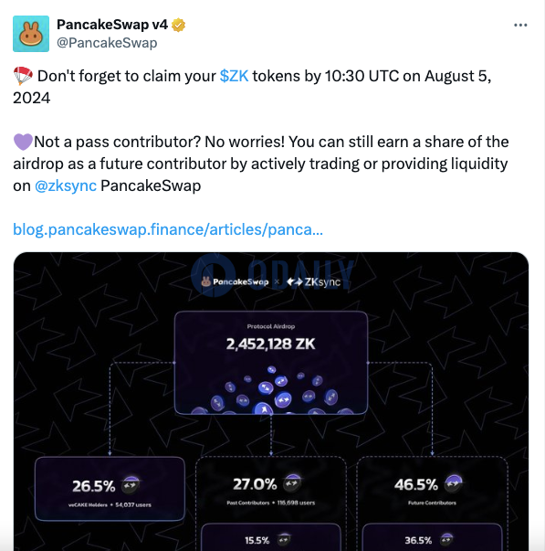Click the PancakeSwap bunny profile avatar

[x=31, y=34]
